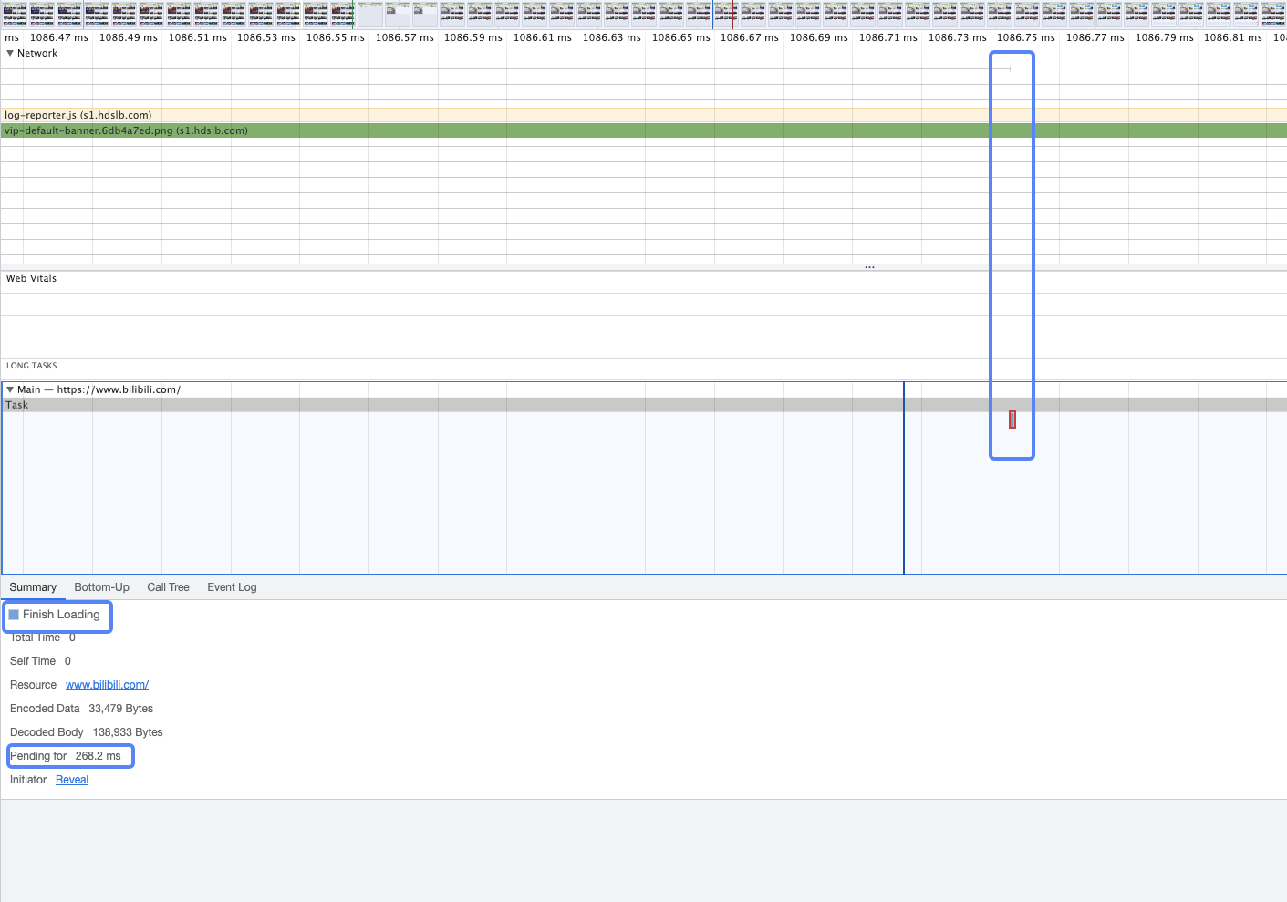
Task: Select the log-reporter.js network request bar
Action: click(643, 115)
